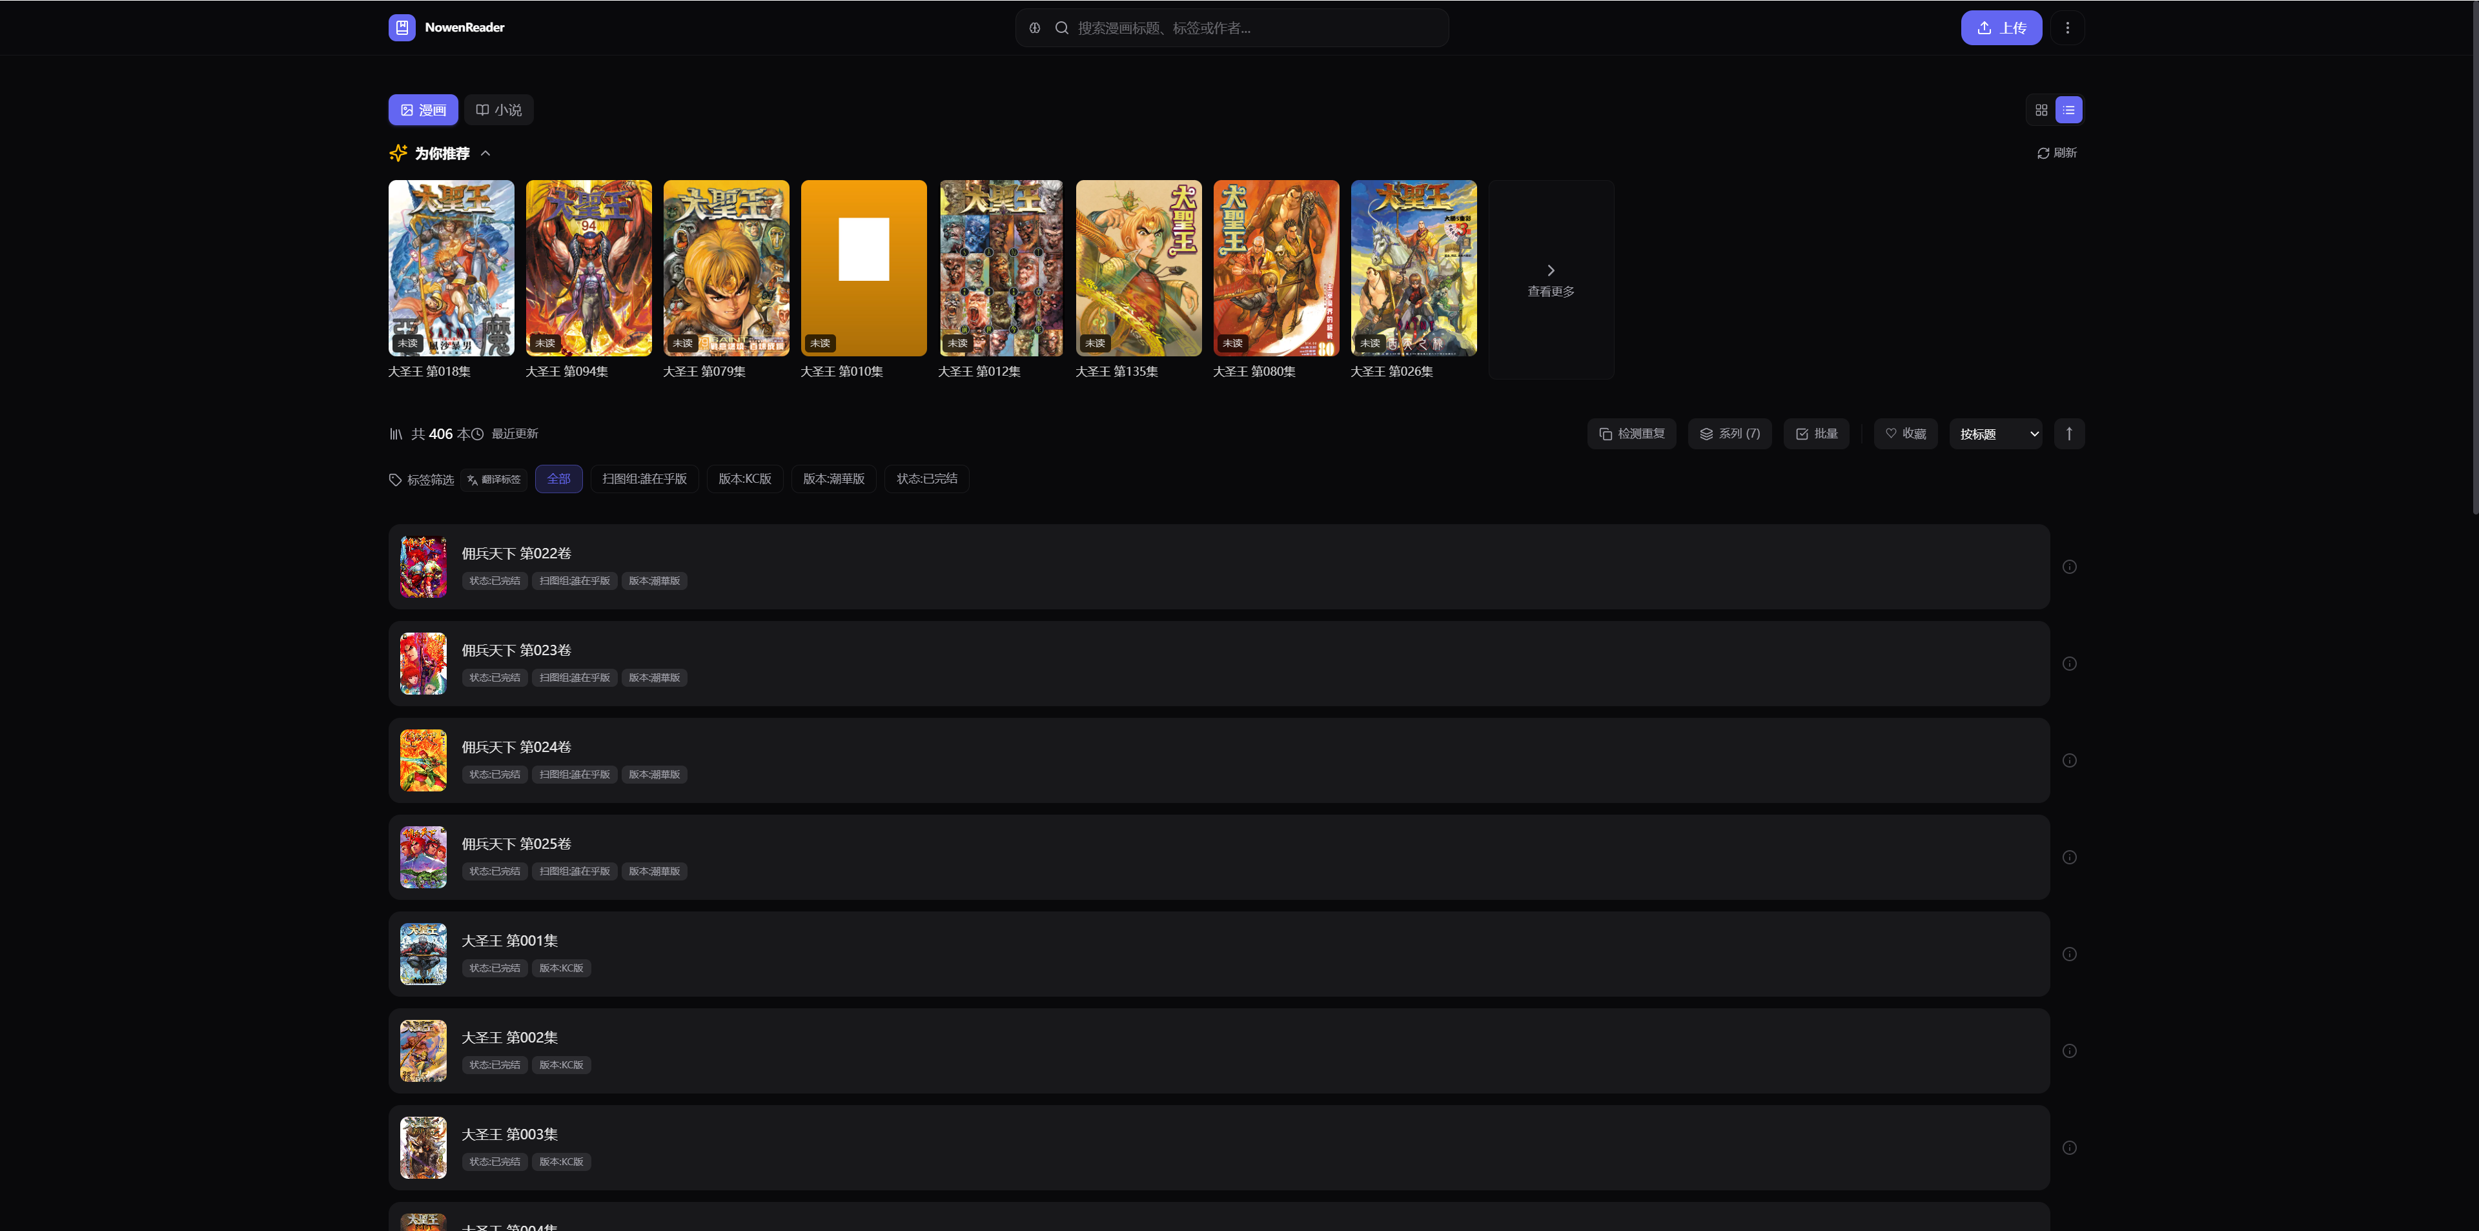Open the 系列 (7) series view
The width and height of the screenshot is (2479, 1231).
click(x=1729, y=434)
